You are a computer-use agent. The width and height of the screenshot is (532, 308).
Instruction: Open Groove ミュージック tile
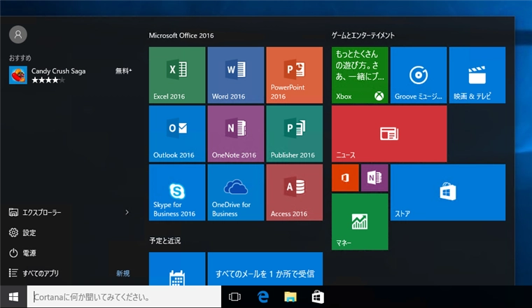[x=419, y=75]
